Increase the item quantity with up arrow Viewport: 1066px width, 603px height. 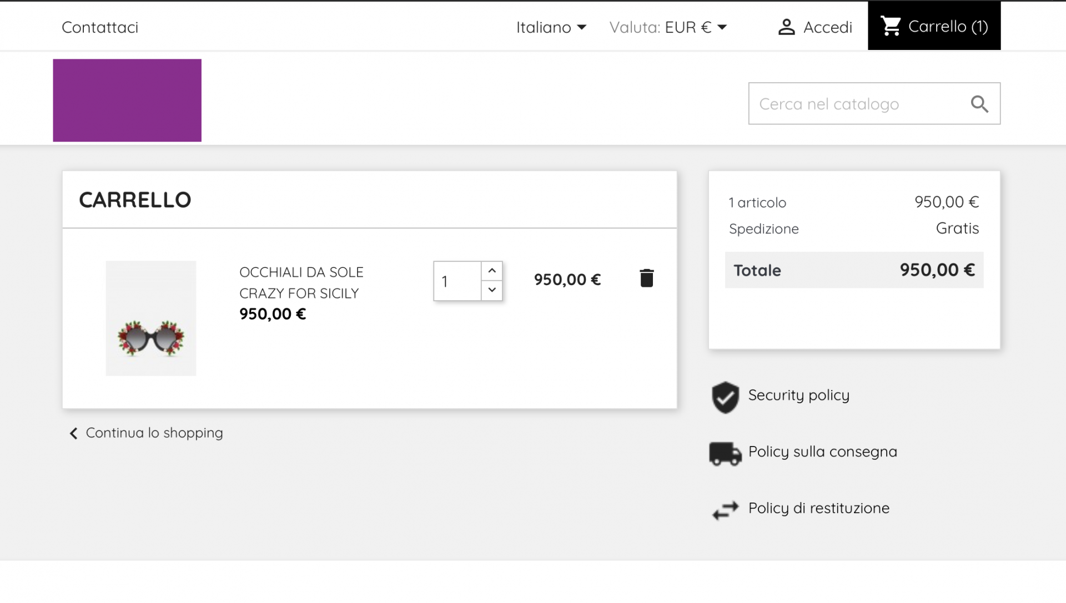point(492,271)
